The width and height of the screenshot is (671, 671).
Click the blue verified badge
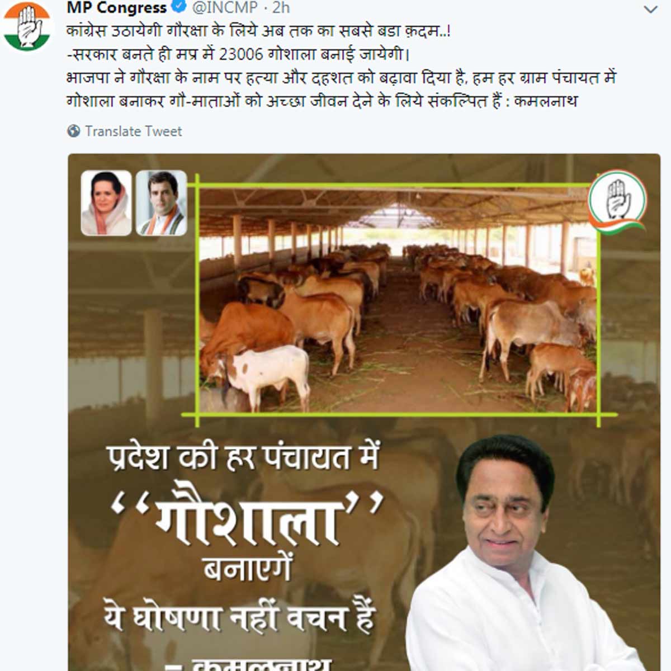point(178,8)
